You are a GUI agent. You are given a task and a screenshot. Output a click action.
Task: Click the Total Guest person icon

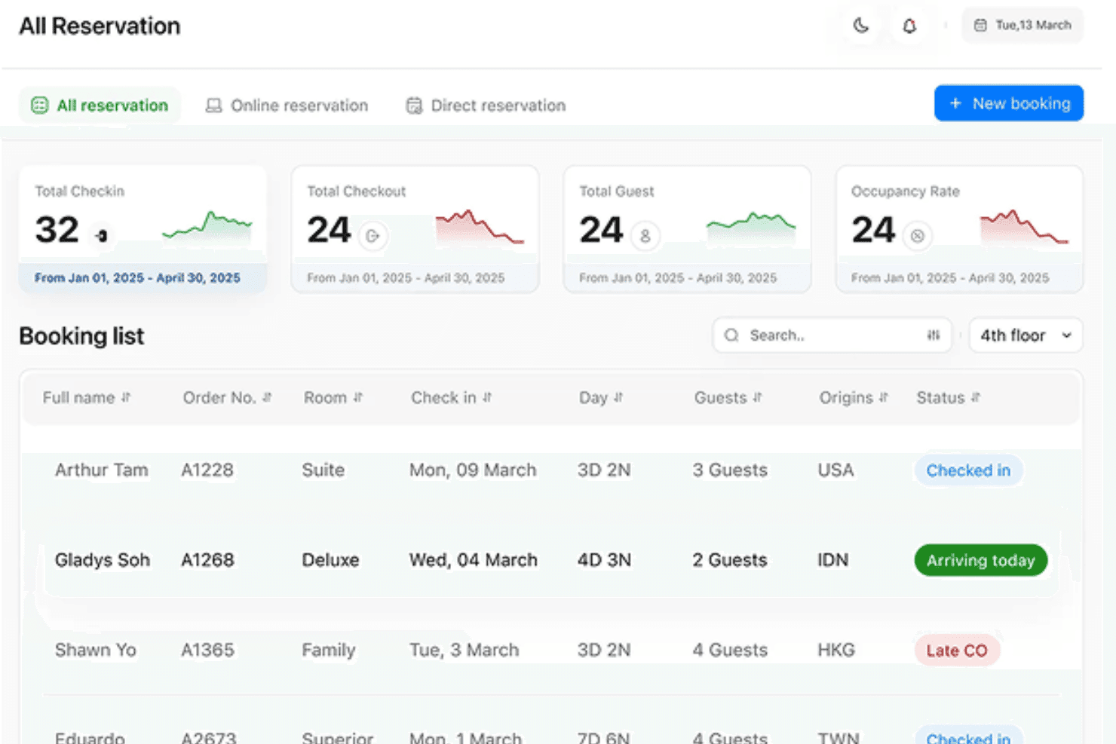[x=645, y=236]
